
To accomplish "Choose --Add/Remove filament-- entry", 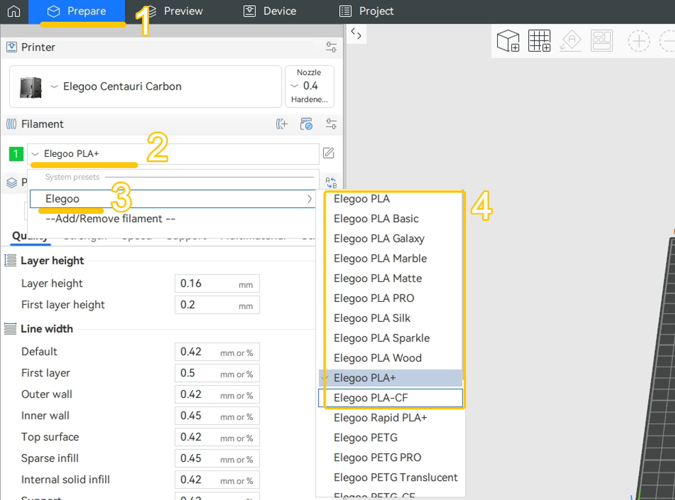I will [110, 219].
